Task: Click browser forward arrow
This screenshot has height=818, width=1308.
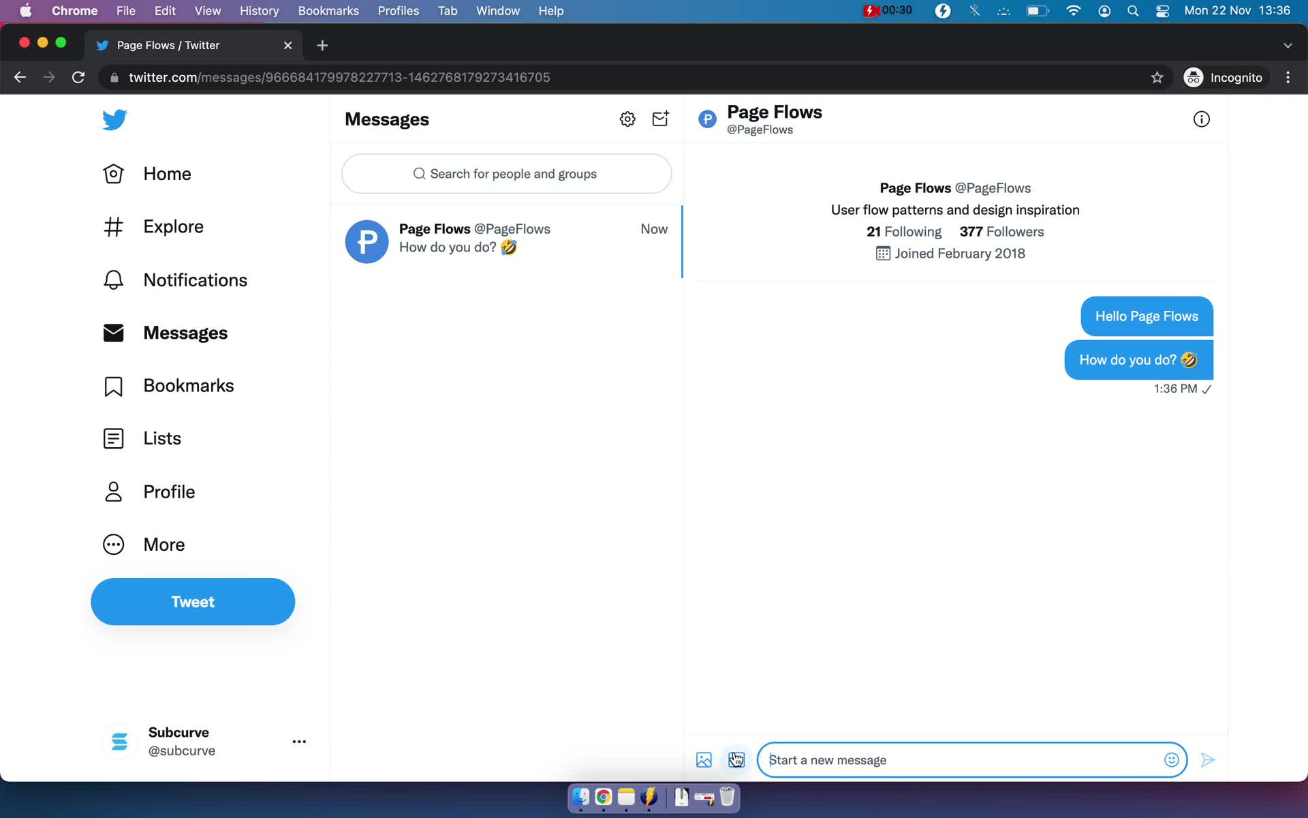Action: [49, 77]
